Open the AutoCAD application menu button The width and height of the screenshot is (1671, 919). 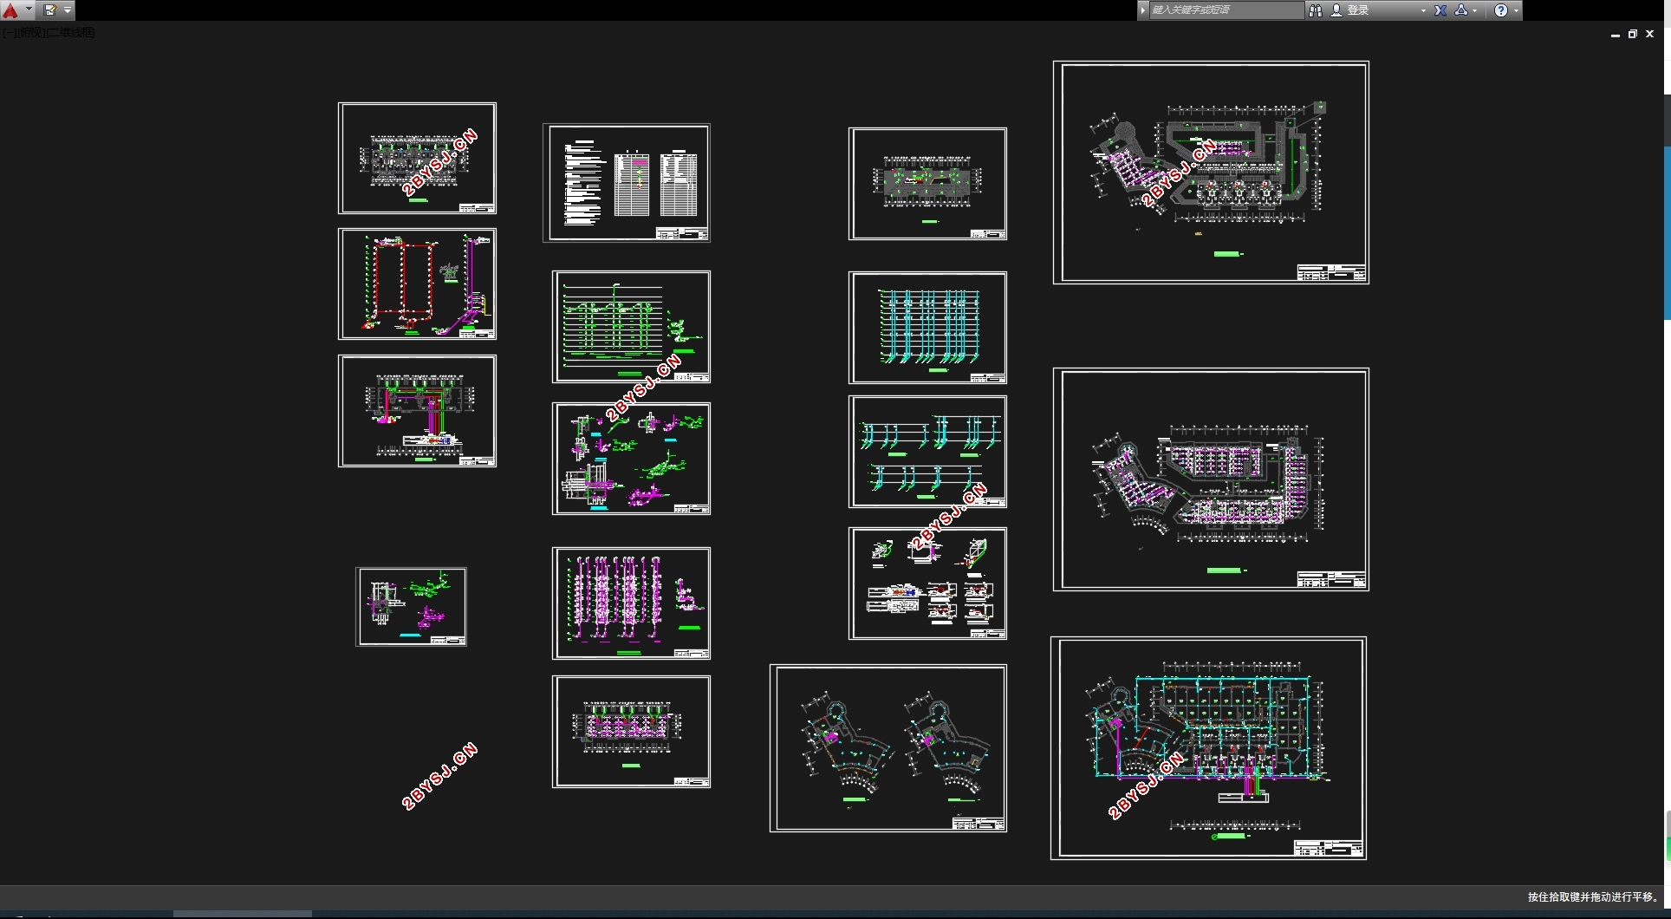pos(10,10)
